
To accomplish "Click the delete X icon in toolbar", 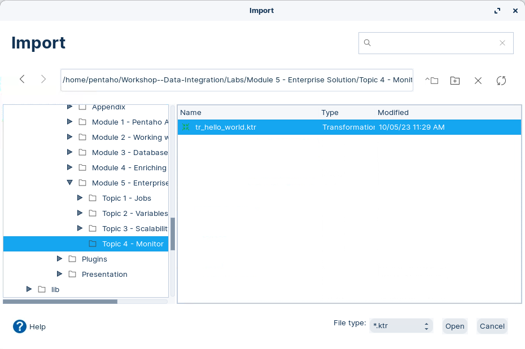I will (x=478, y=81).
